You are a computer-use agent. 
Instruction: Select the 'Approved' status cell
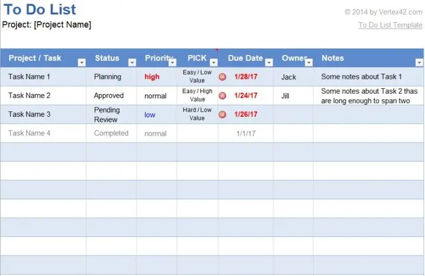coord(112,95)
